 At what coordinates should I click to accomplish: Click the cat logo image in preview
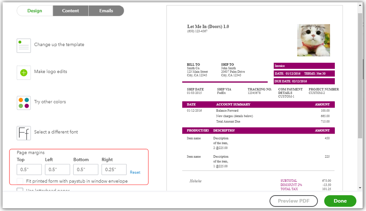pyautogui.click(x=314, y=40)
